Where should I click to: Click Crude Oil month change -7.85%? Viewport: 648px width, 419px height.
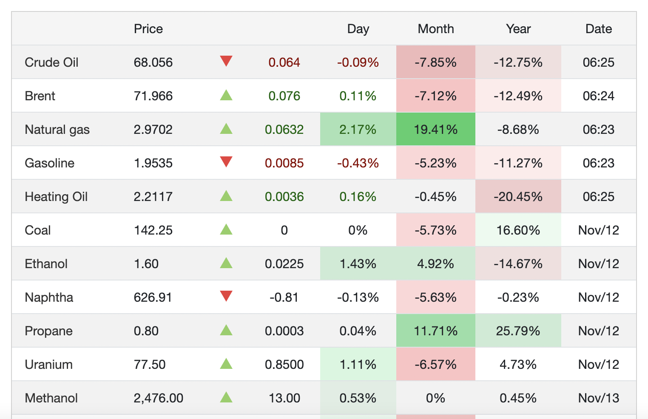coord(436,62)
